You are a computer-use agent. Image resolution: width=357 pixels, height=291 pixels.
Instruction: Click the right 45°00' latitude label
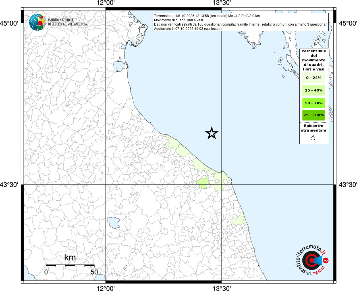(x=348, y=23)
